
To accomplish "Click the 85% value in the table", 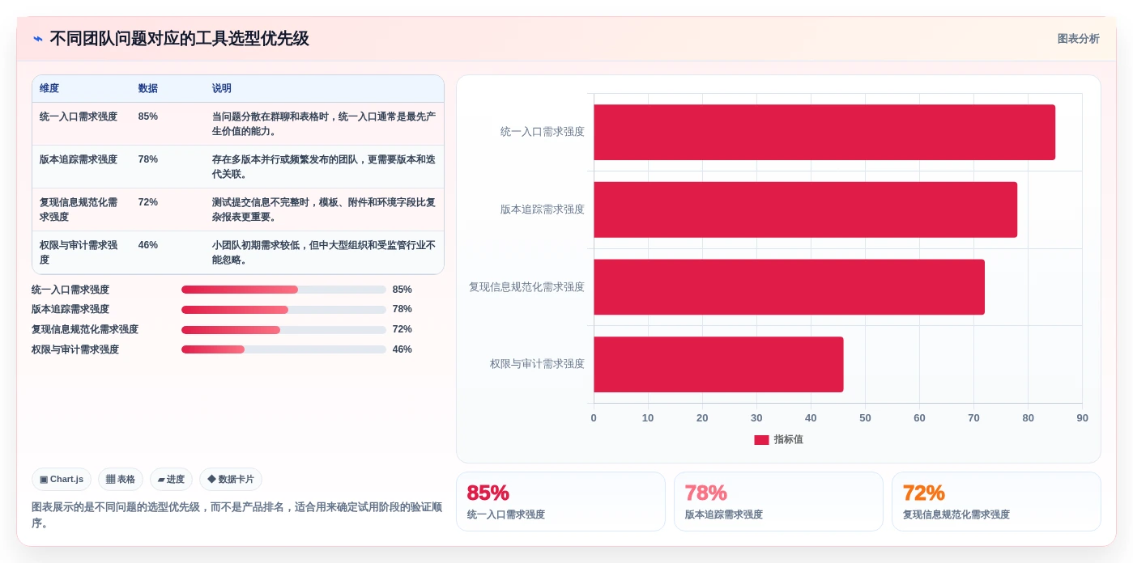I will pos(148,116).
